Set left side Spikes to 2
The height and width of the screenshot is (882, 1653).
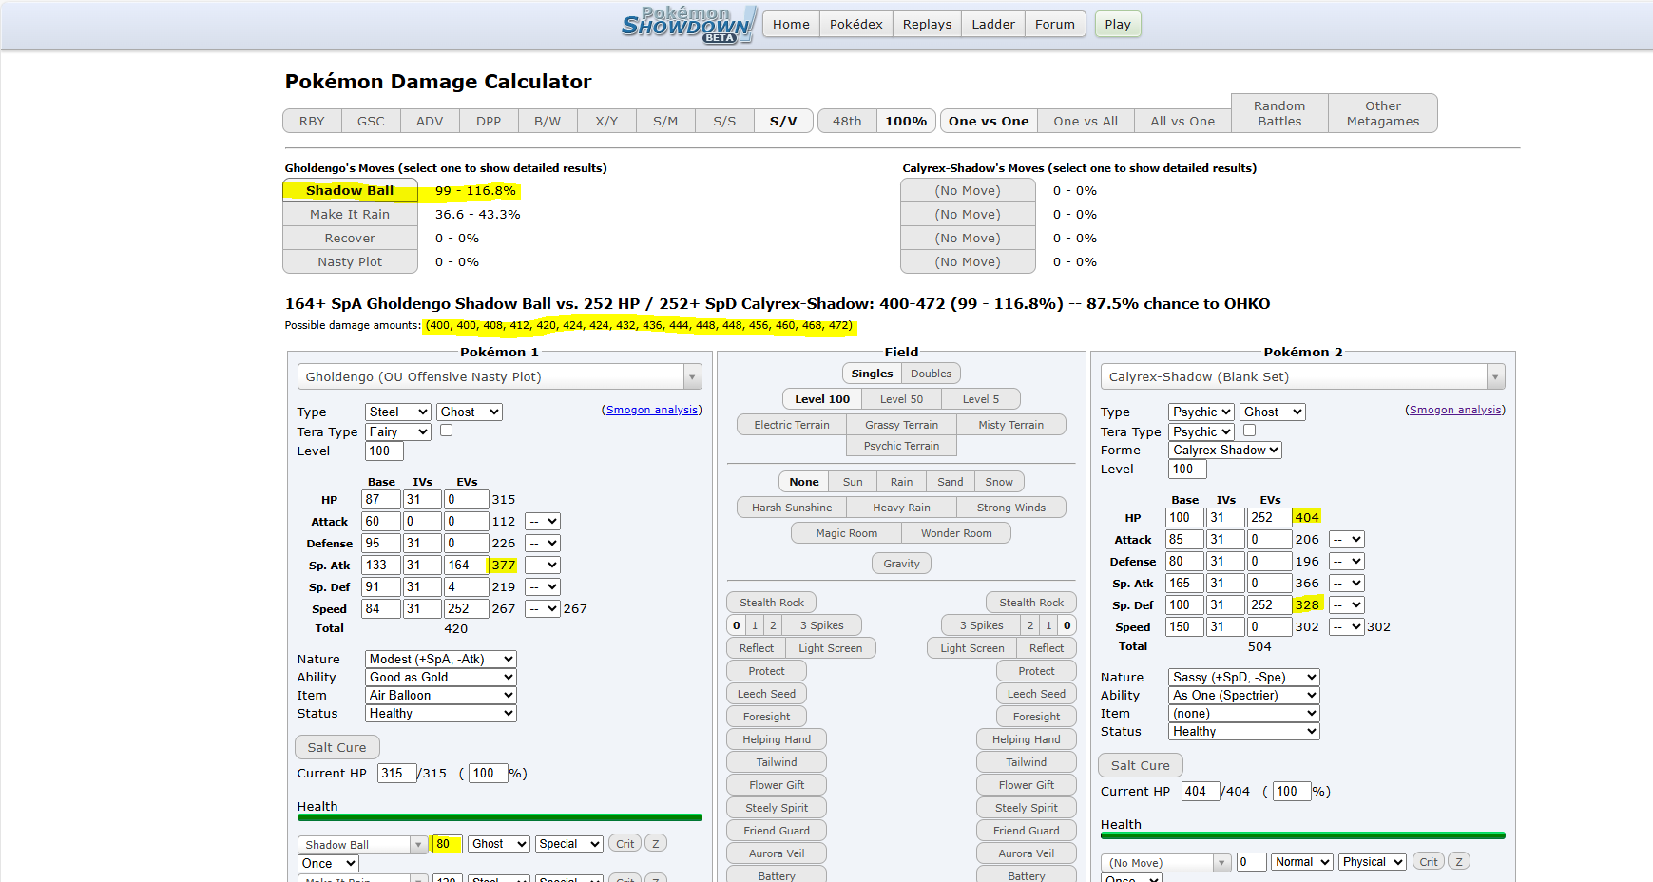tap(773, 625)
